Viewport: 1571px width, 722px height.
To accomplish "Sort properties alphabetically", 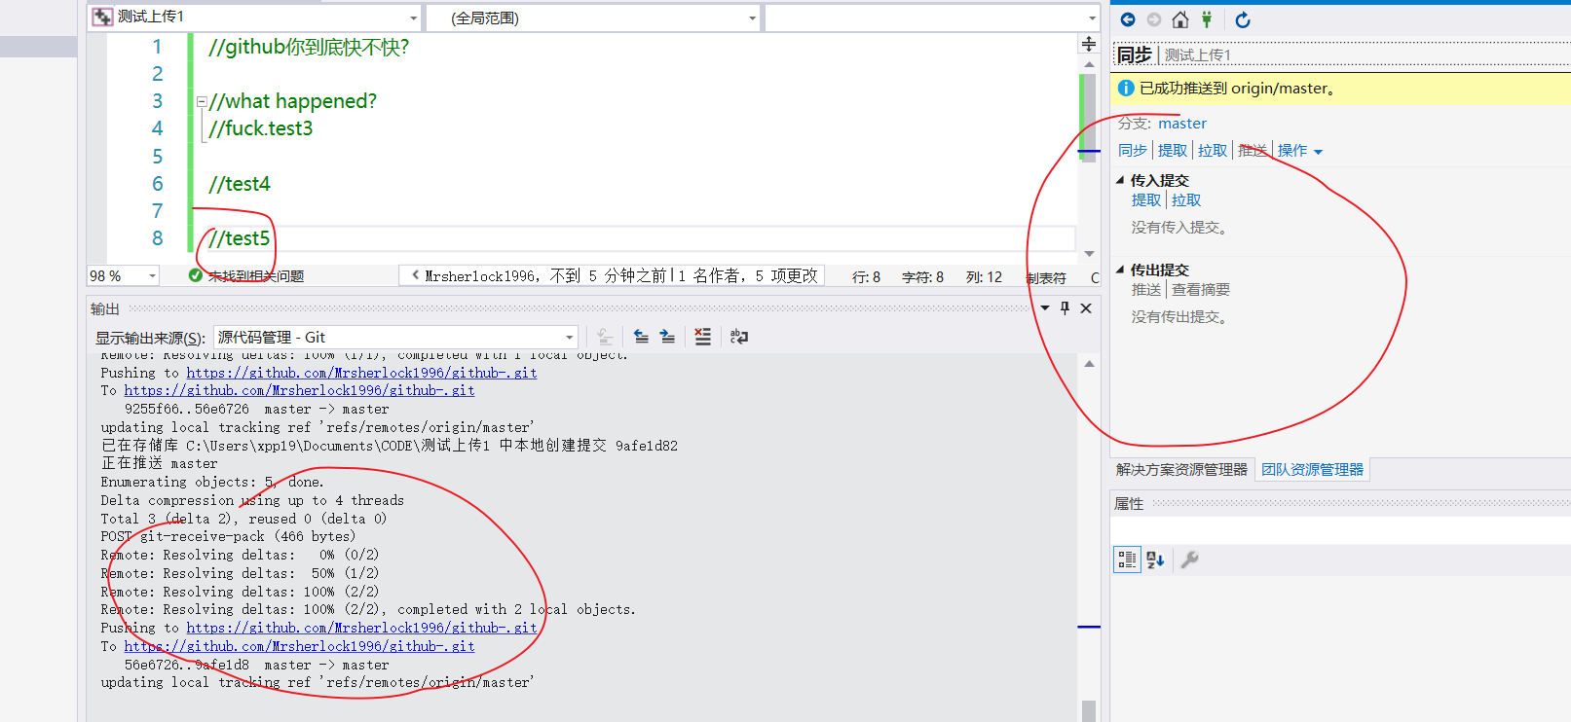I will coord(1156,560).
